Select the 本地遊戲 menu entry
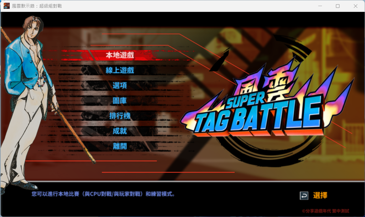365x217 pixels. click(x=120, y=55)
